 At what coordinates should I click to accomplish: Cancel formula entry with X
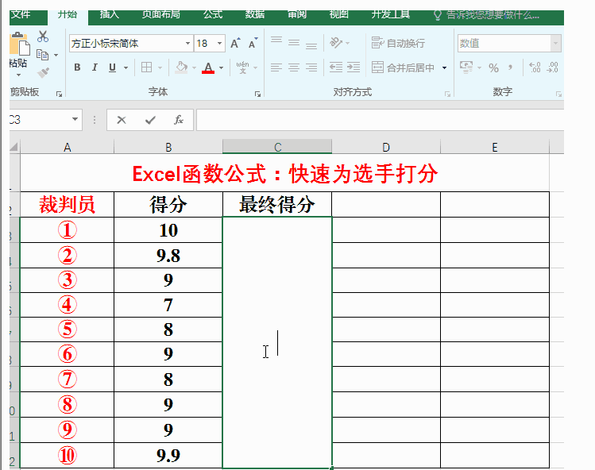[122, 120]
